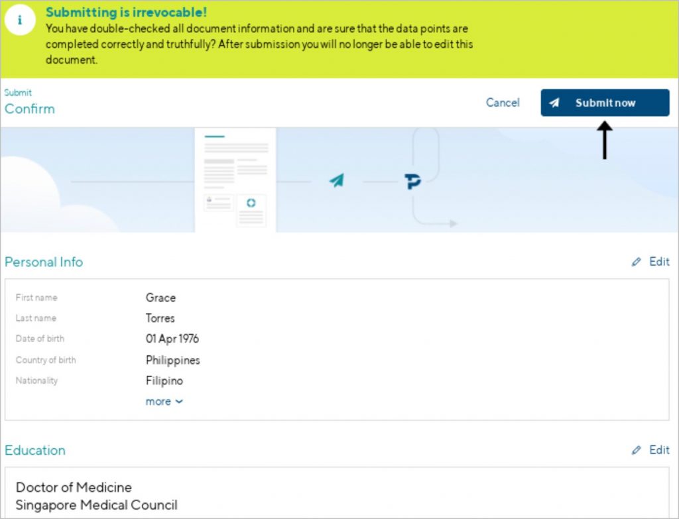Click the Nationality field label
This screenshot has width=679, height=519.
(37, 381)
